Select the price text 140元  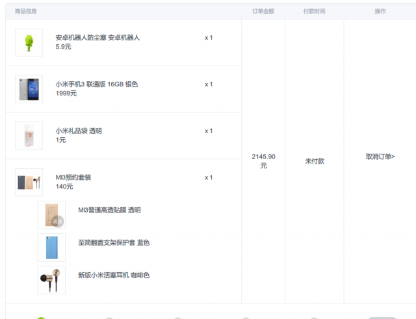[64, 186]
